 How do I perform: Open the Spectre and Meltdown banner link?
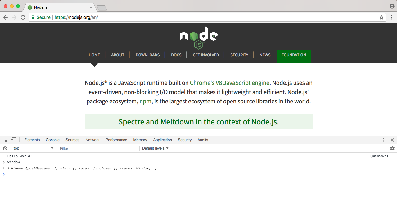199,122
